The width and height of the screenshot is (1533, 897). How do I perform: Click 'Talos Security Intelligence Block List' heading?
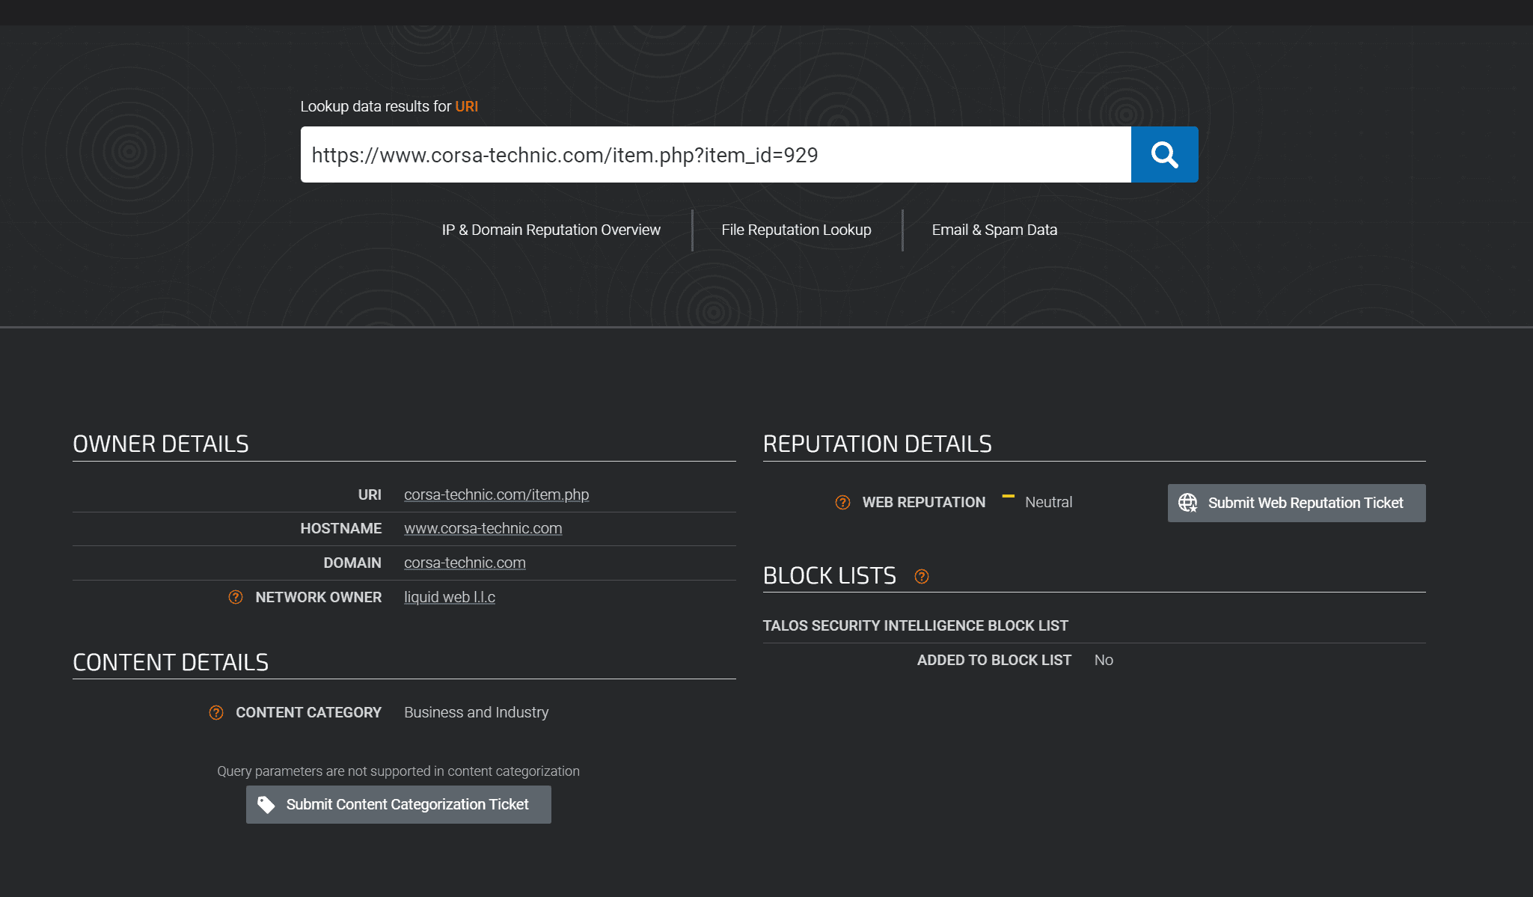(x=915, y=625)
